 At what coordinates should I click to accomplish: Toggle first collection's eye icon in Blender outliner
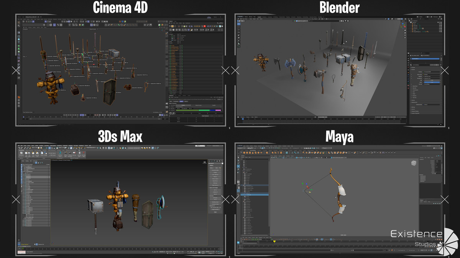pos(440,23)
